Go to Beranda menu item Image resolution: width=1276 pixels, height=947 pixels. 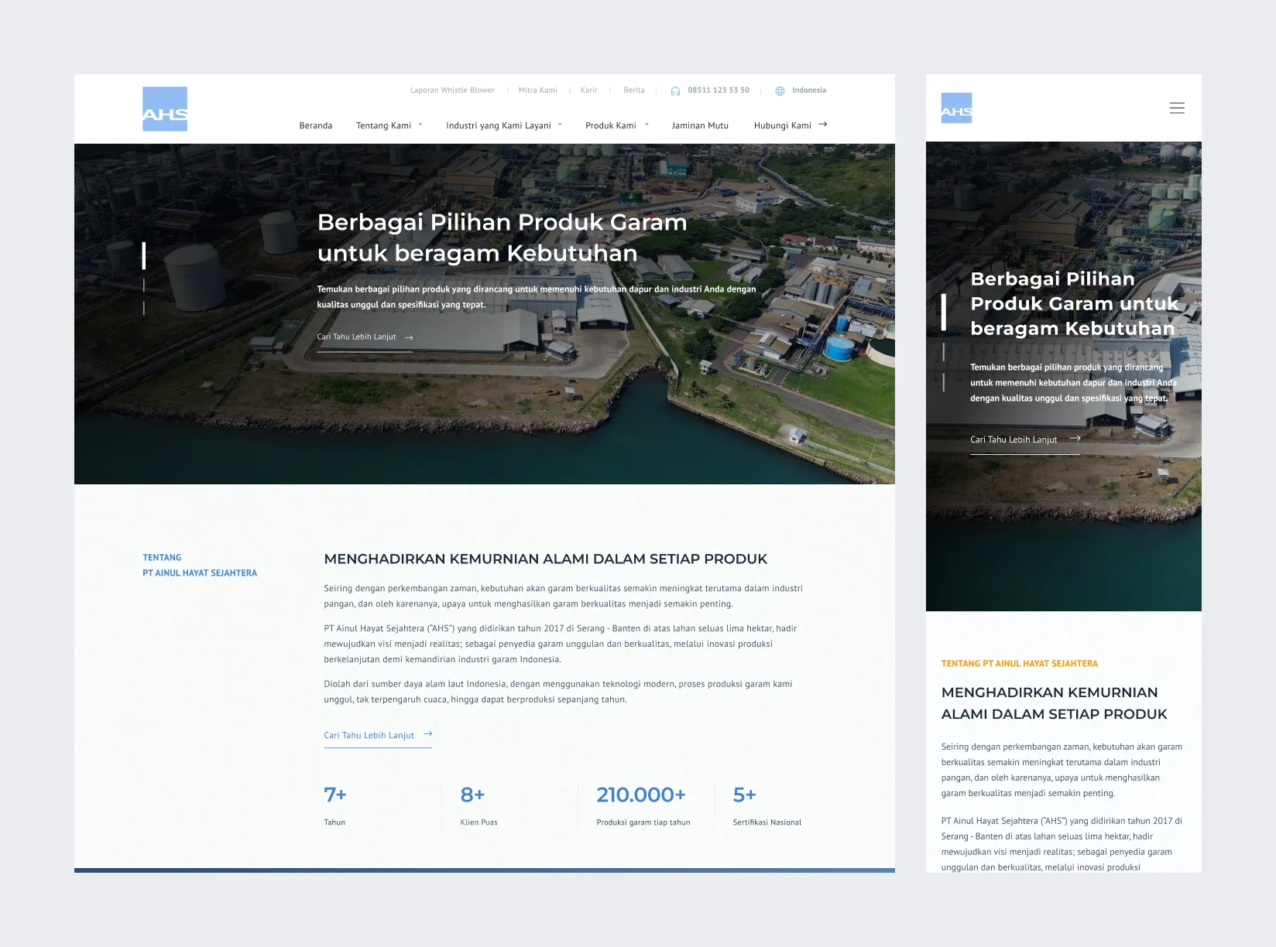click(x=315, y=125)
